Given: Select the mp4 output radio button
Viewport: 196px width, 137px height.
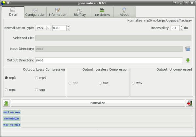Looking at the screenshot, I should pyautogui.click(x=37, y=78).
